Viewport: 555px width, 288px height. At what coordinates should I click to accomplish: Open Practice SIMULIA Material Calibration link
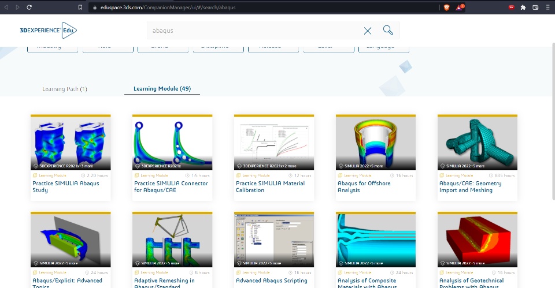270,186
